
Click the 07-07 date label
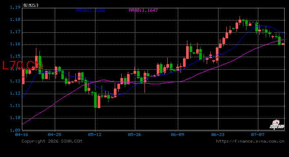click(x=257, y=135)
